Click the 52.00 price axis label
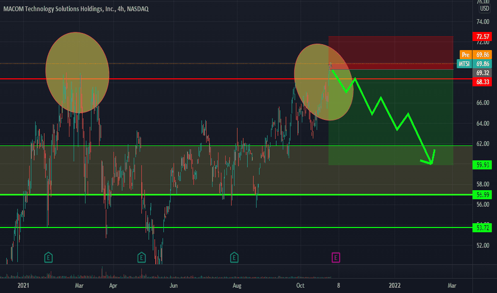 pos(483,245)
